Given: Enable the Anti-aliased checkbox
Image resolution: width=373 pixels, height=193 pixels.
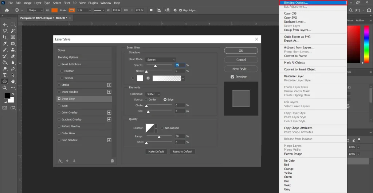Looking at the screenshot, I should click(162, 128).
